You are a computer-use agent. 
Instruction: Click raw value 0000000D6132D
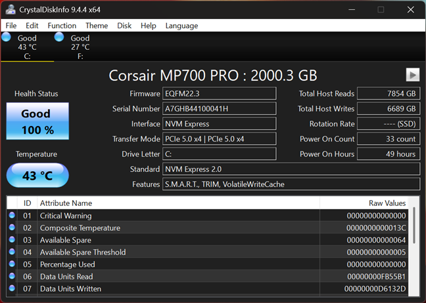pyautogui.click(x=375, y=289)
